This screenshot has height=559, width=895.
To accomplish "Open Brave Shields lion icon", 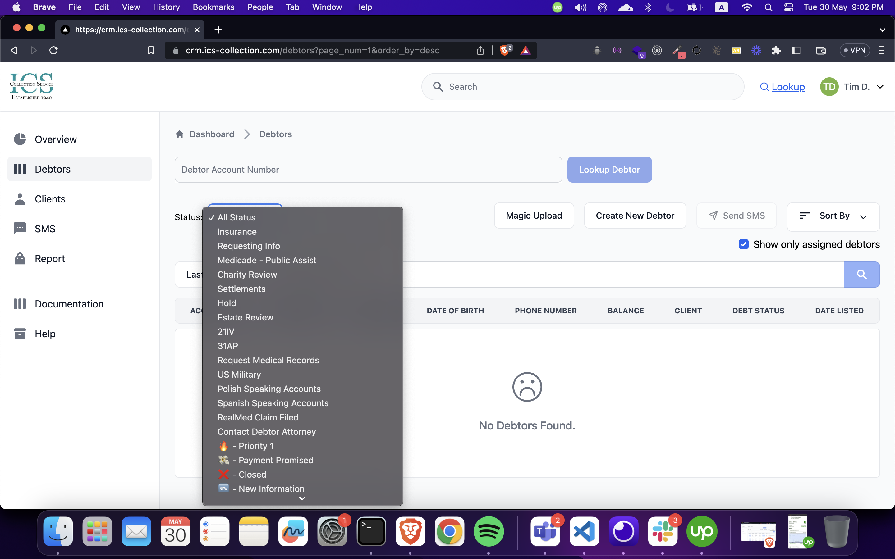I will tap(504, 50).
